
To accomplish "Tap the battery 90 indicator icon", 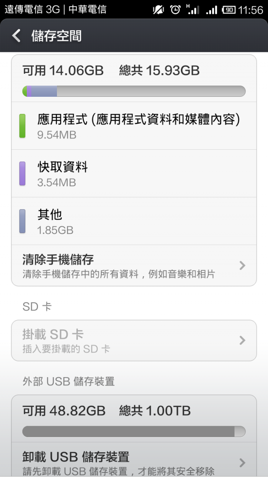I will tap(229, 10).
